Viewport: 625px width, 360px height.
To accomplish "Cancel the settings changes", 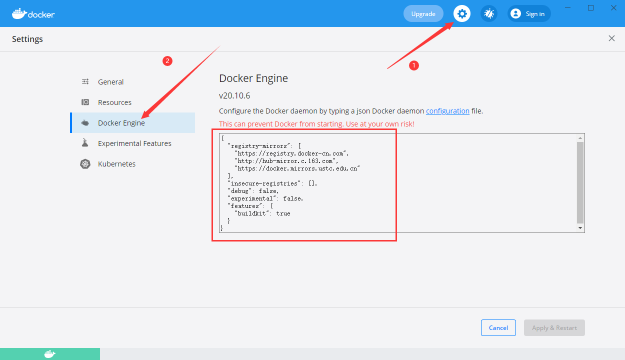I will coord(498,327).
